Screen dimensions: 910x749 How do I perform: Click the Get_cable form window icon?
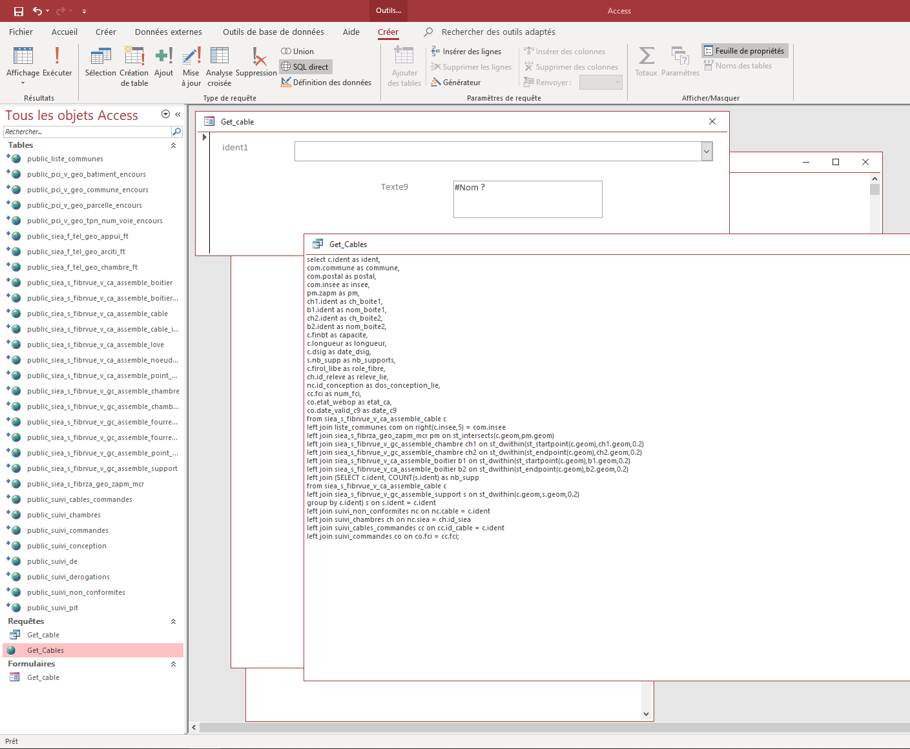click(x=209, y=121)
